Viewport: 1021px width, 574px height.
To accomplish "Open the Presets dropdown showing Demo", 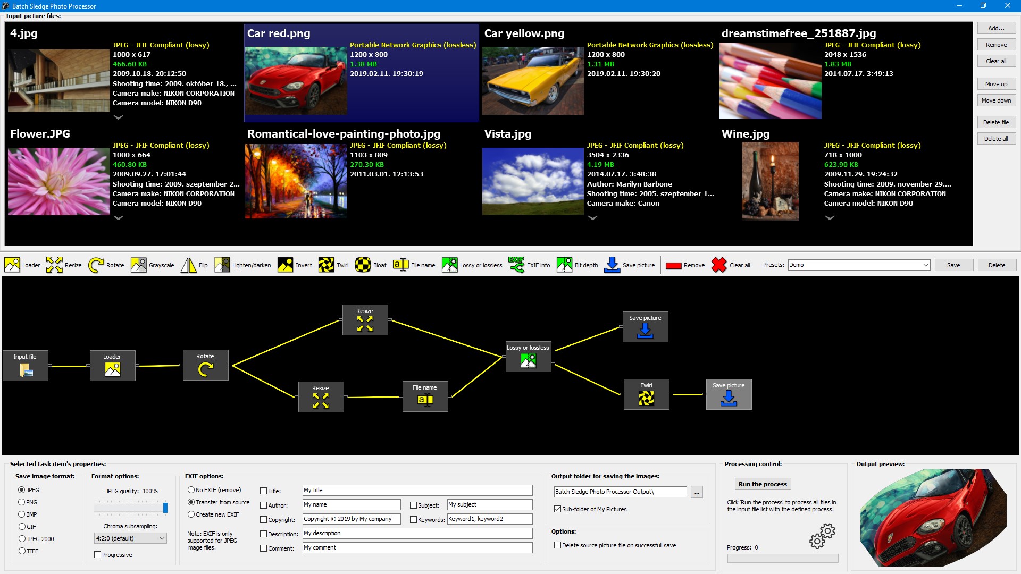I will (859, 265).
